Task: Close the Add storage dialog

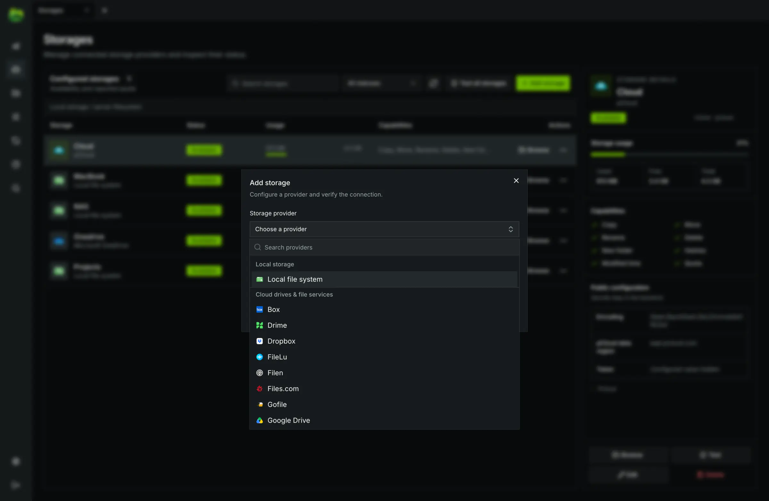Action: coord(516,181)
